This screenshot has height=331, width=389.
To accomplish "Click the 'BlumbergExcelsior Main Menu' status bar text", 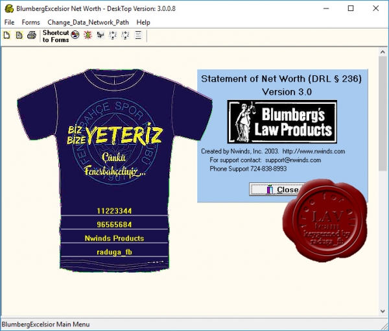I will point(45,325).
